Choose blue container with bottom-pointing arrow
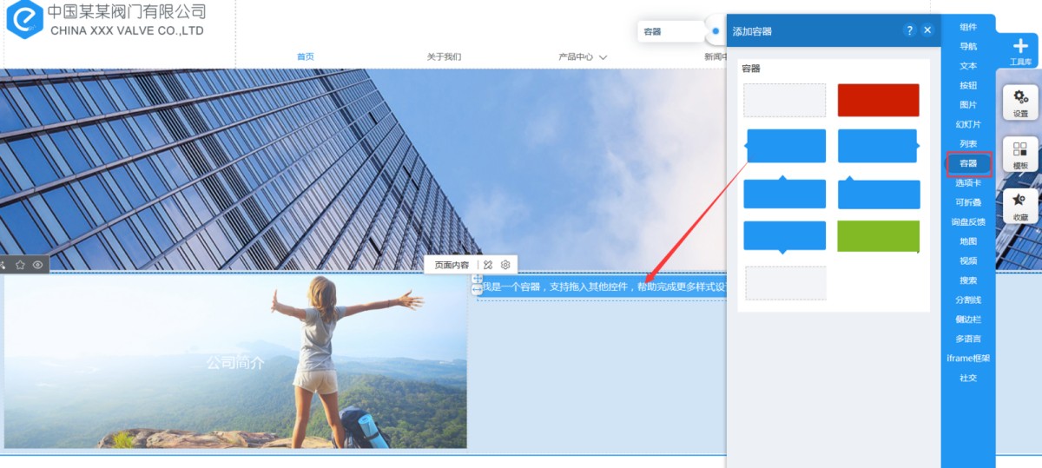Viewport: 1042px width, 468px height. pos(784,237)
